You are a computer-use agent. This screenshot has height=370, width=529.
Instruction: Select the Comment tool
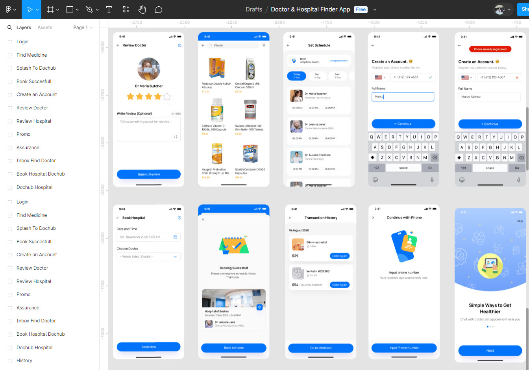click(158, 9)
